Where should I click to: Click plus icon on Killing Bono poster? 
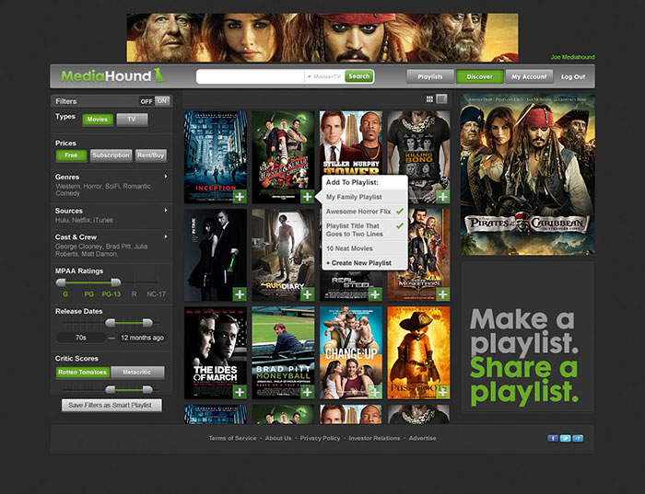click(x=442, y=197)
